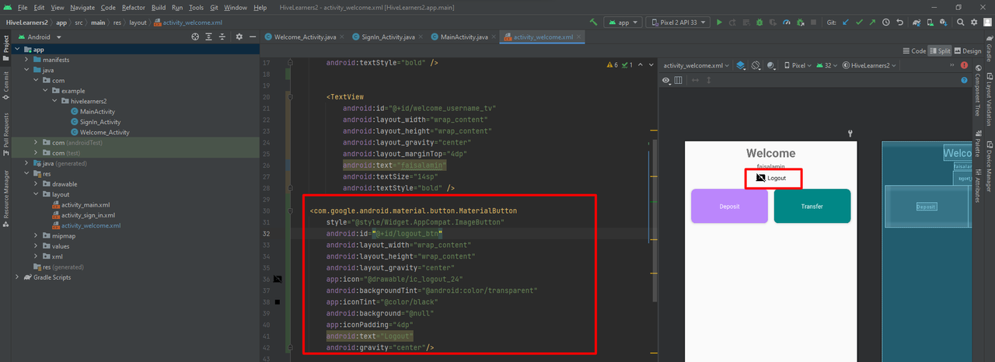This screenshot has height=362, width=995.
Task: Open the File menu
Action: (22, 7)
